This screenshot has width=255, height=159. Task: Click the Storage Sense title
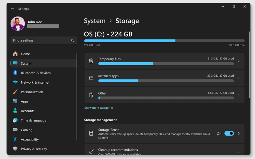(x=109, y=130)
